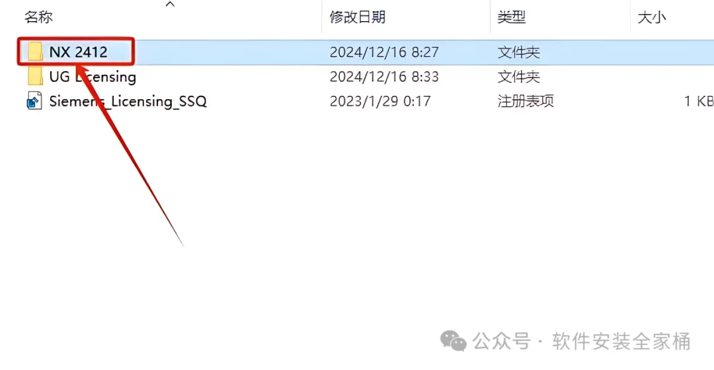714x370 pixels.
Task: Click the 文件夹 type of NX 2412
Action: (519, 52)
